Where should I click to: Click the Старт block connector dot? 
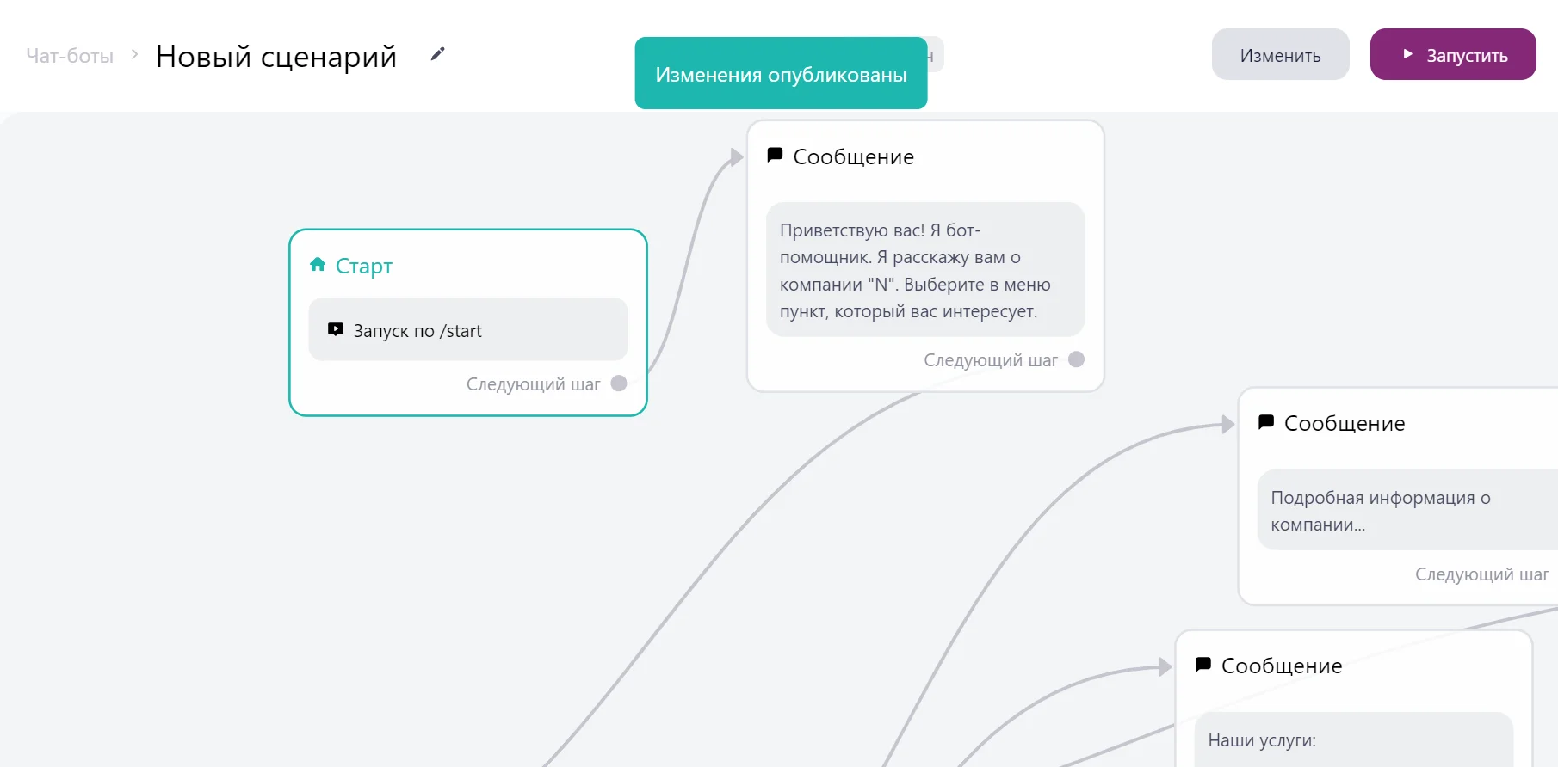pyautogui.click(x=619, y=383)
